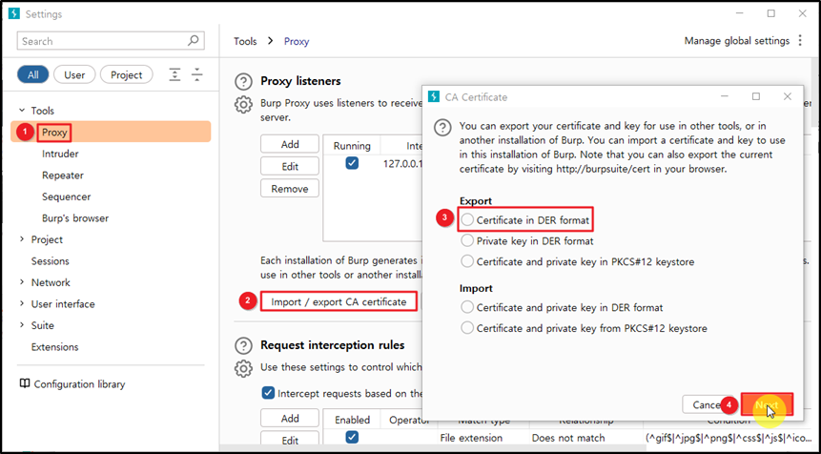Image resolution: width=821 pixels, height=454 pixels.
Task: Expand the User interface tree section
Action: click(x=22, y=303)
